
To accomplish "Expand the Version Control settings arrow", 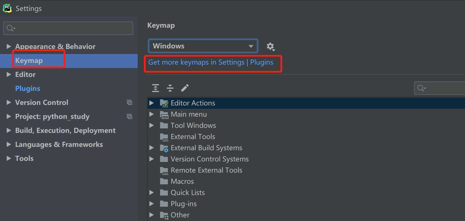I will (9, 102).
